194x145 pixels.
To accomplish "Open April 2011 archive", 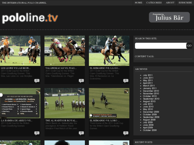I will pyautogui.click(x=148, y=83).
